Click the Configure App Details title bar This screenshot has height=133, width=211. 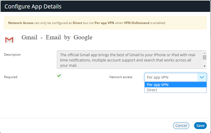point(105,6)
